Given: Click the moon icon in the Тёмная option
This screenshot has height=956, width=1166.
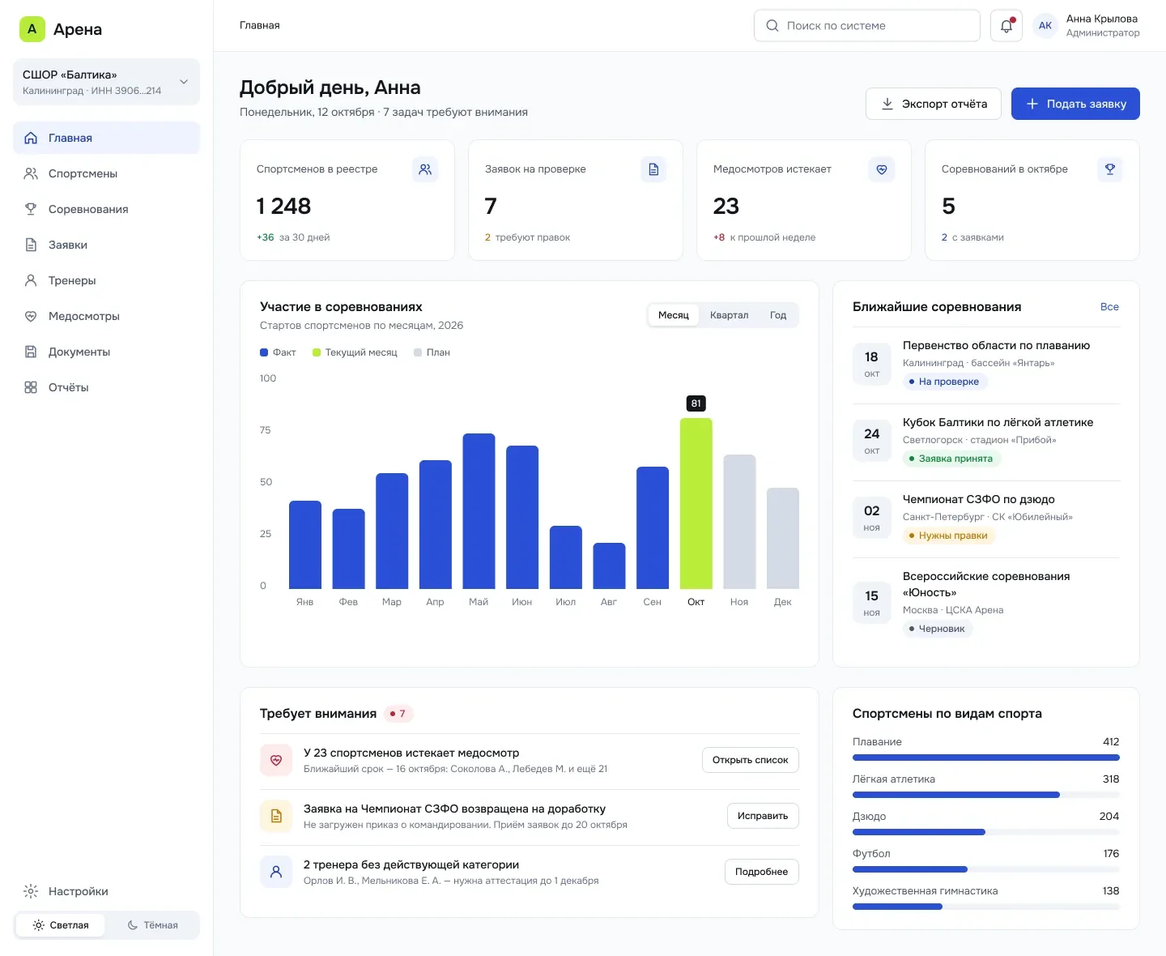Looking at the screenshot, I should point(133,925).
